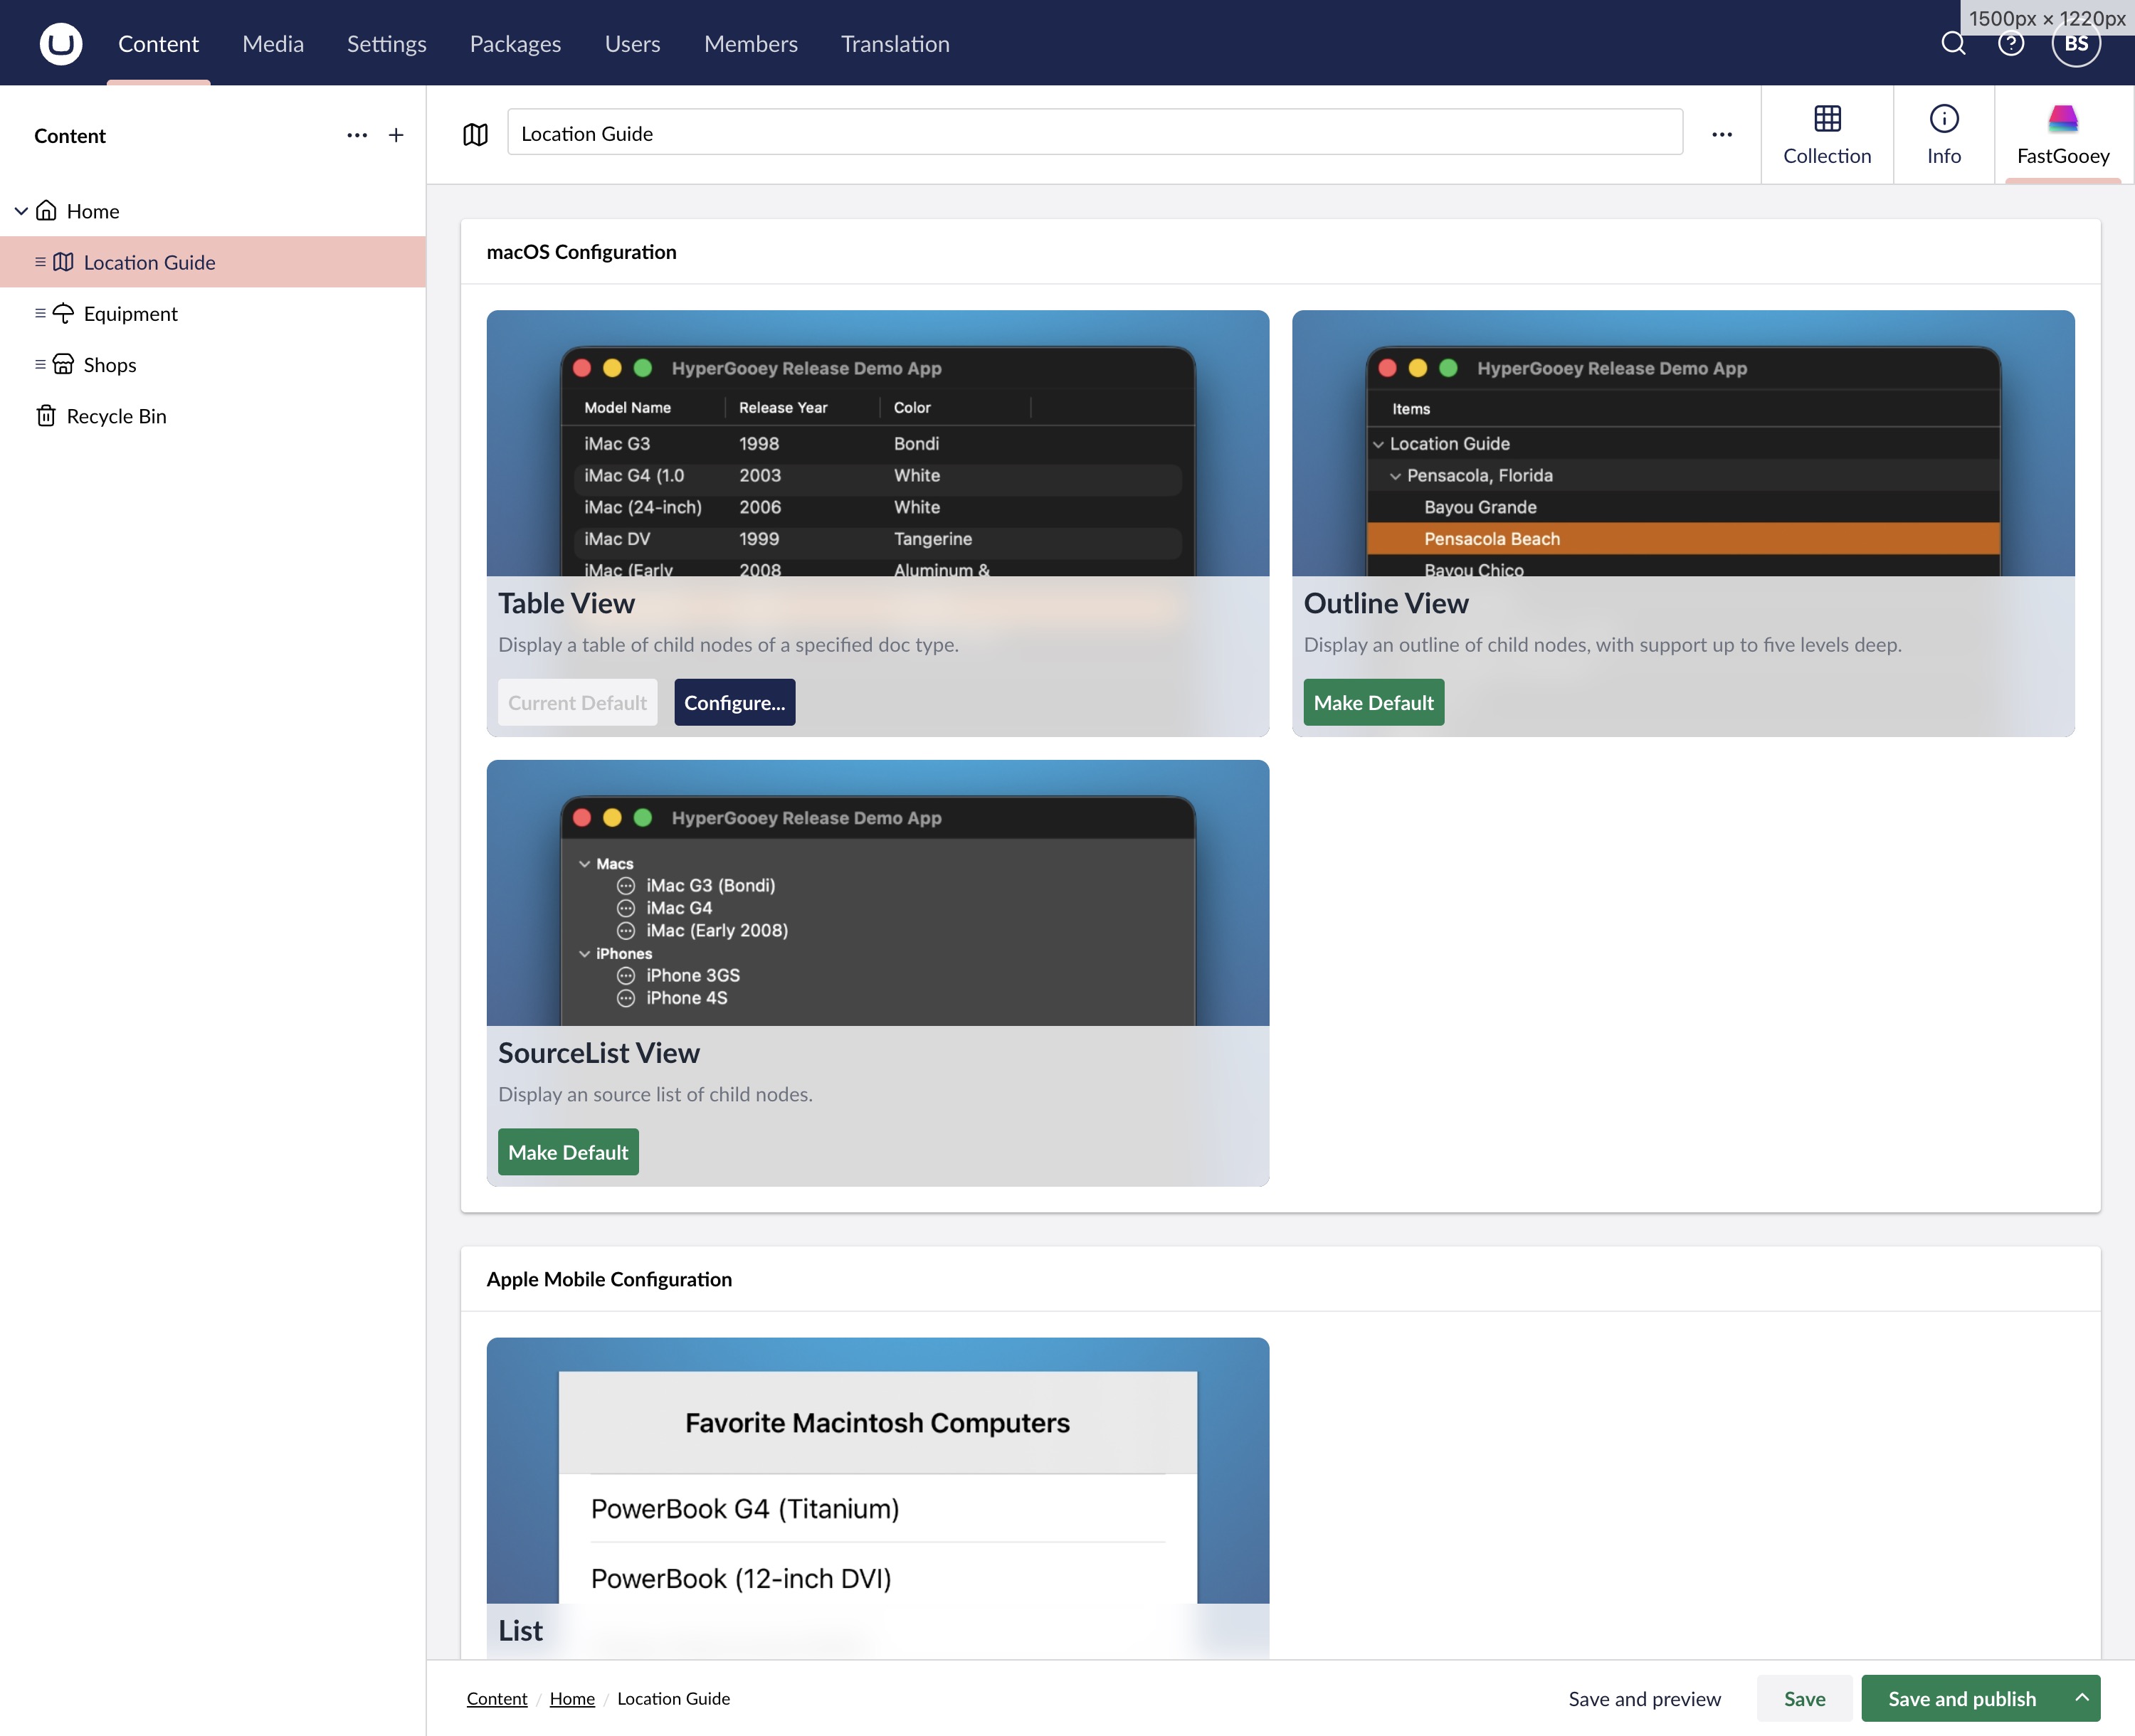Click the Shops store icon in the tree
2135x1736 pixels.
pyautogui.click(x=63, y=364)
